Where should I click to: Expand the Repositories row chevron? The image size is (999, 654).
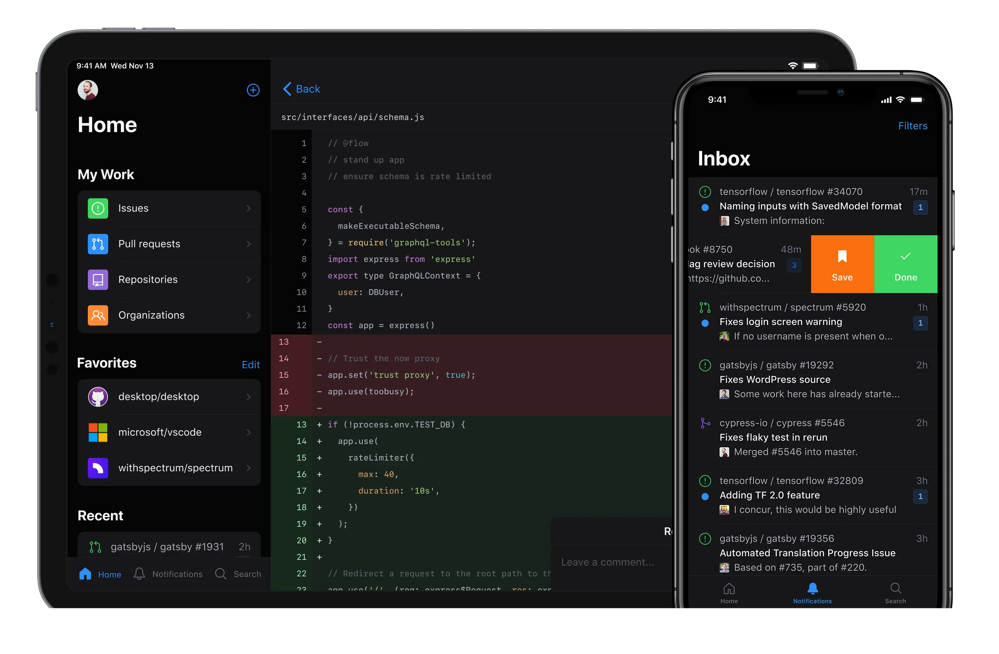click(x=248, y=280)
